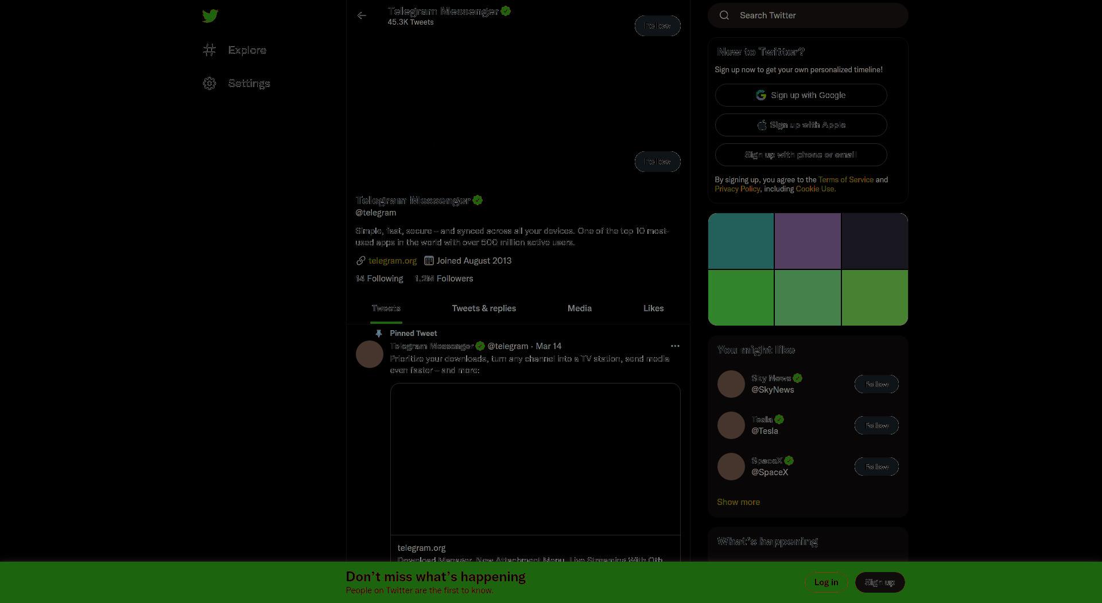Open the @SpaceX handle
1102x603 pixels.
pos(770,472)
